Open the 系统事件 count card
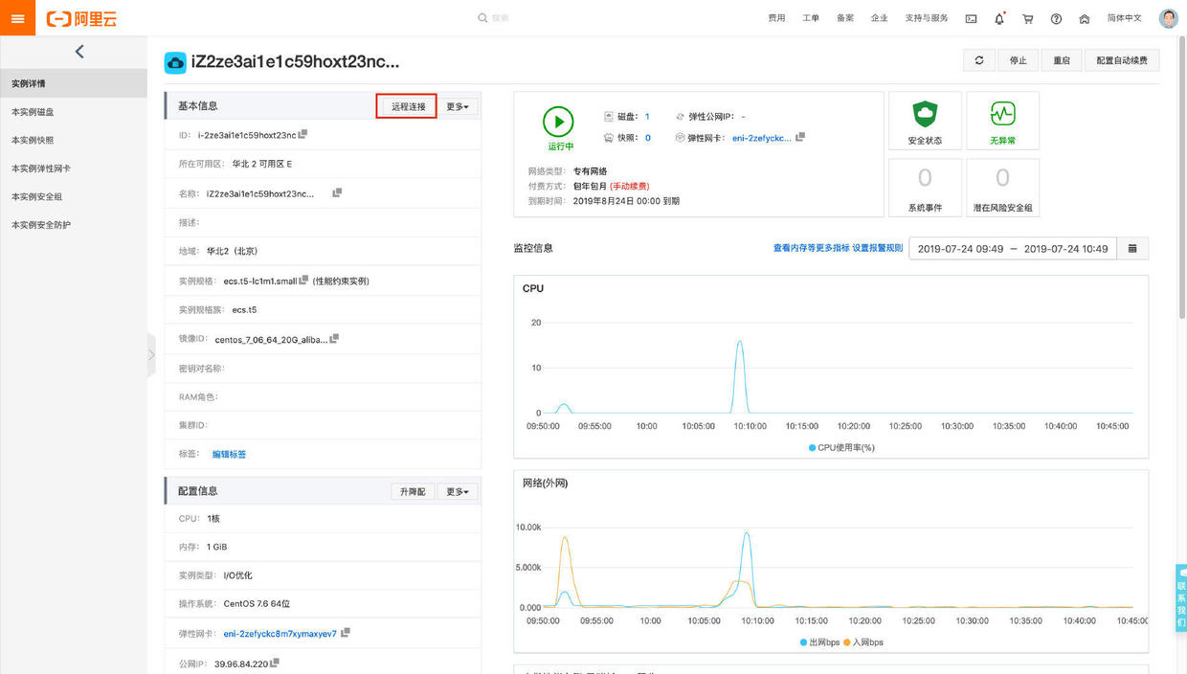1187x674 pixels. tap(925, 188)
